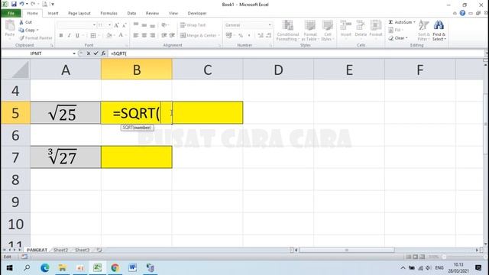
Task: Toggle Wrap Text
Action: click(193, 25)
